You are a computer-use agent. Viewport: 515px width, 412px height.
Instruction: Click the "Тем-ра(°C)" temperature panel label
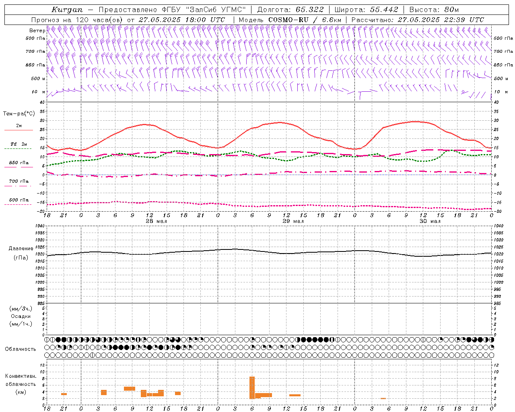tap(19, 114)
